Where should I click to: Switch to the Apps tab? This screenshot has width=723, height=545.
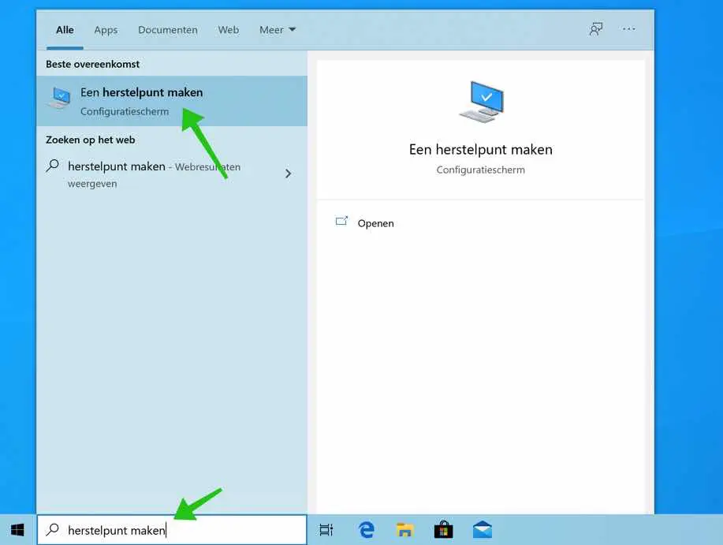tap(106, 30)
